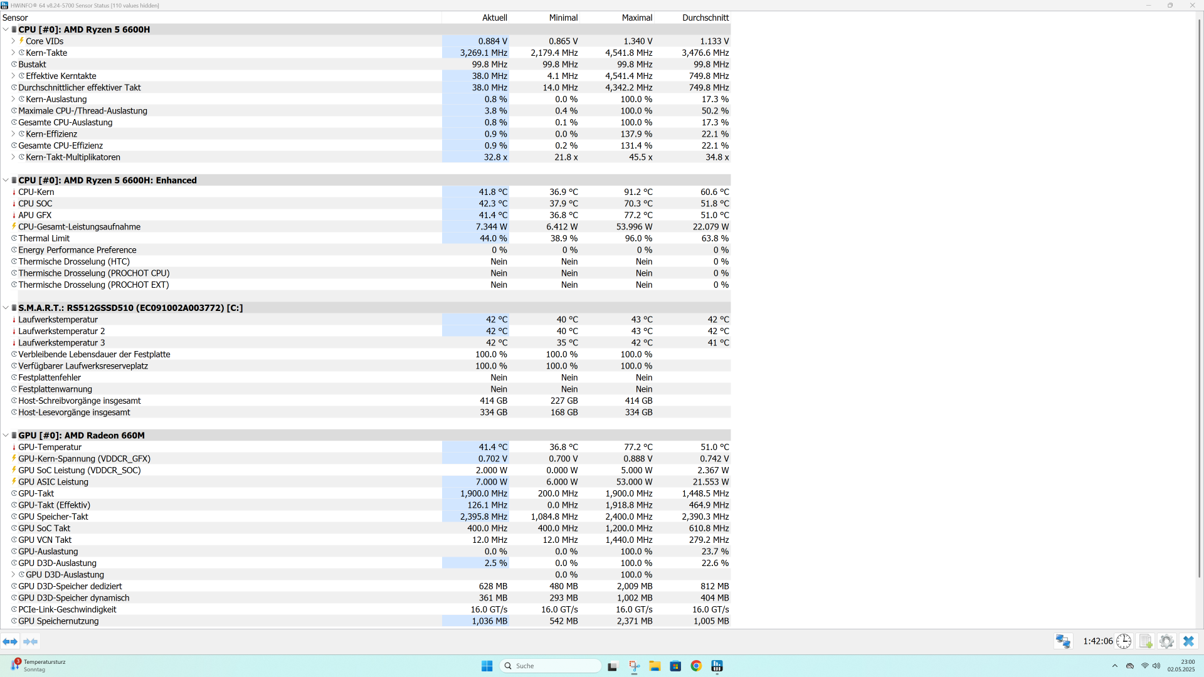Click the CPU chip icon beside AMD Ryzen 5 6600H
The width and height of the screenshot is (1204, 677).
pyautogui.click(x=14, y=29)
